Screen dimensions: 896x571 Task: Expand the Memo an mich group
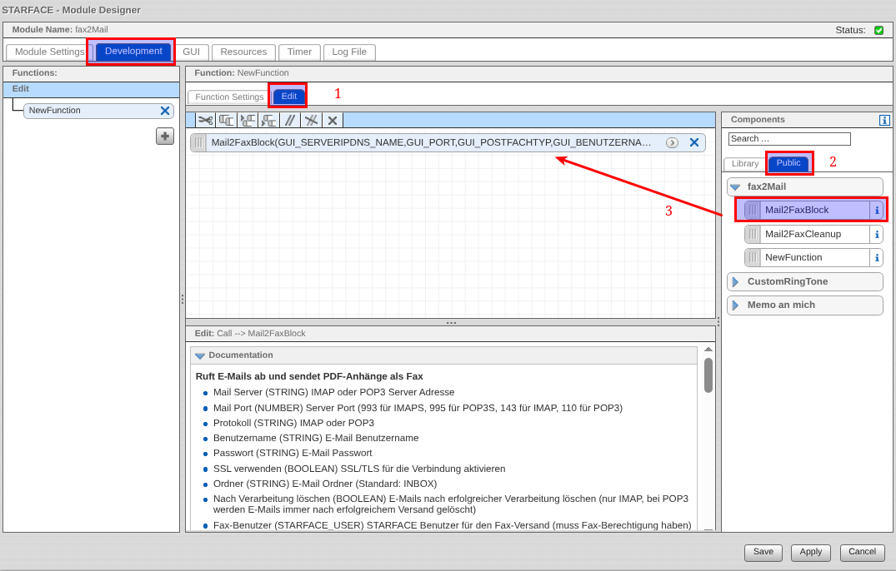tap(735, 305)
